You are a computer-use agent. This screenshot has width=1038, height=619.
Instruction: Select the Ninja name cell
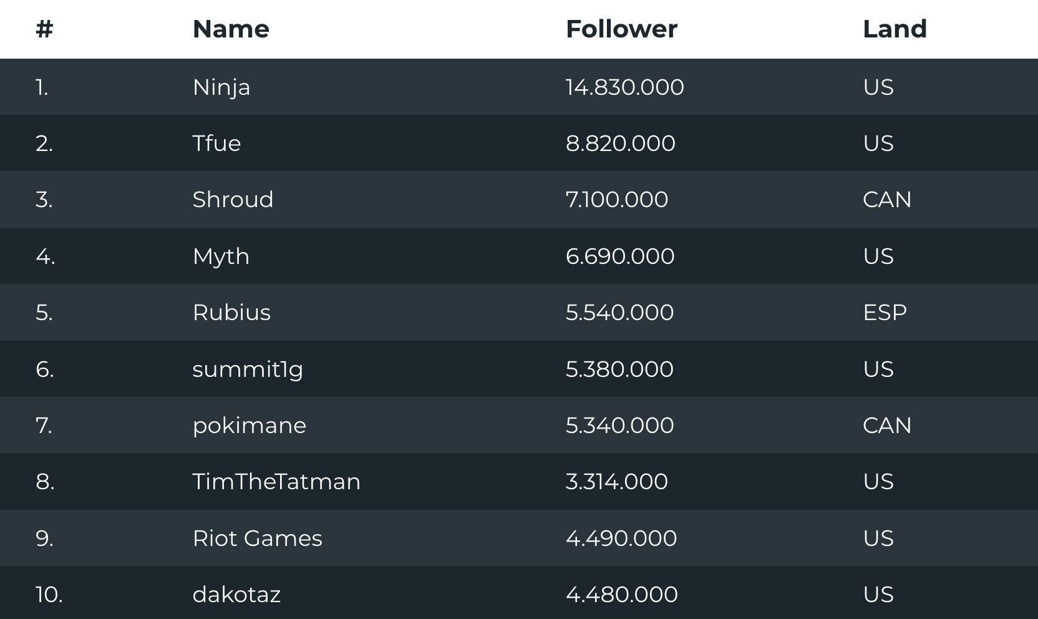point(221,88)
